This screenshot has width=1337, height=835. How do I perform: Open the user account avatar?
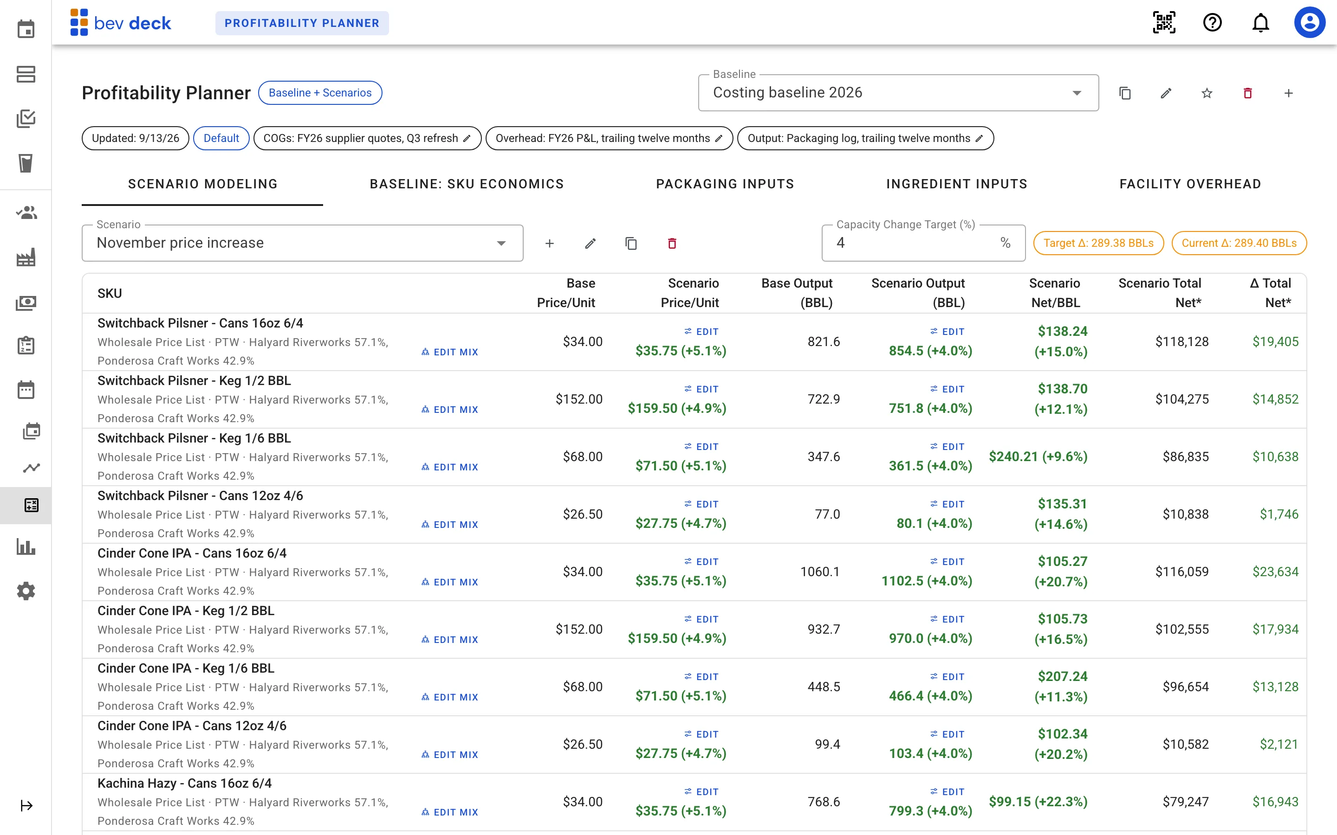click(1309, 23)
